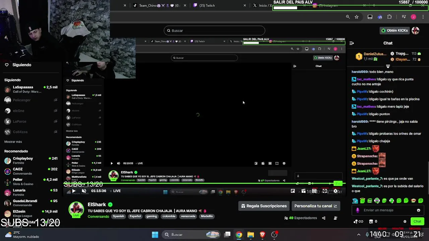Open LaSapaaaaa channel in sidebar
Screen dimensions: 429x241
coord(31,89)
